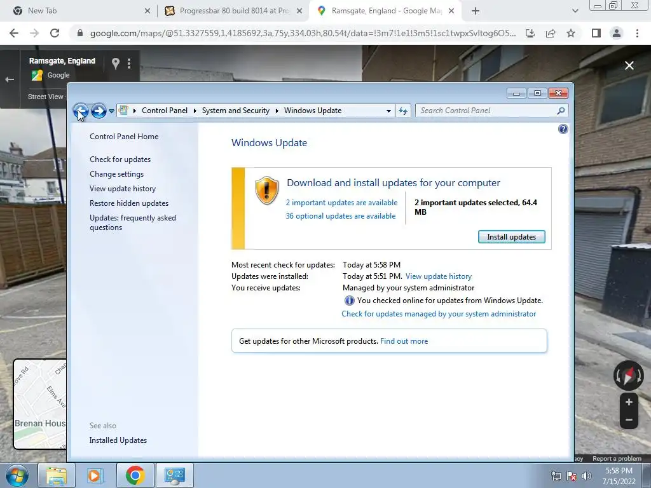Click Check for updates managed by administrator

click(x=439, y=314)
